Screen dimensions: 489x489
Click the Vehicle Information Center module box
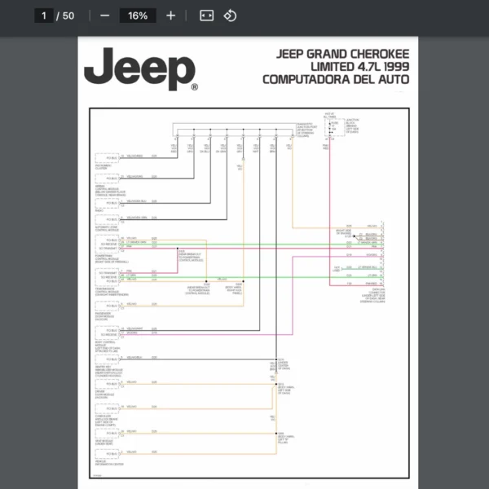[x=107, y=452]
